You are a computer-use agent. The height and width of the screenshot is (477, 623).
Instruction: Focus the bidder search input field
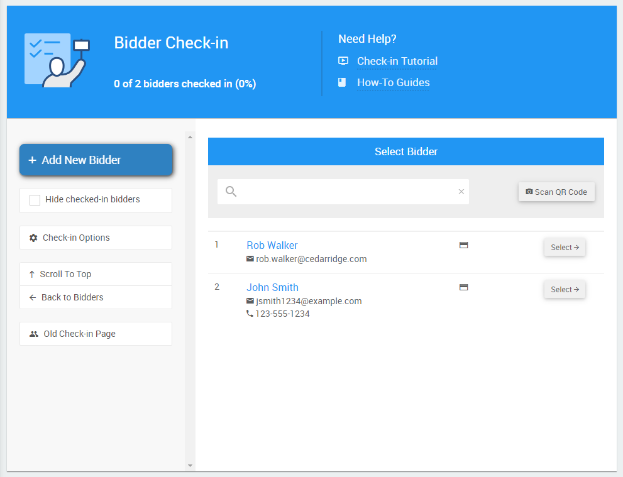pyautogui.click(x=346, y=192)
